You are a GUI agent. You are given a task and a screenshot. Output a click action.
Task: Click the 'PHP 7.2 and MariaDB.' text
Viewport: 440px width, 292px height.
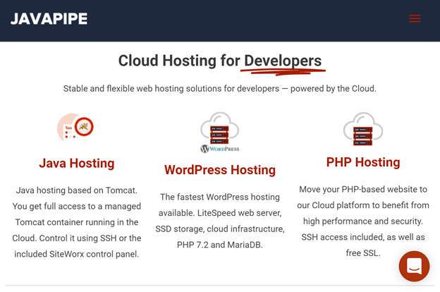220,245
